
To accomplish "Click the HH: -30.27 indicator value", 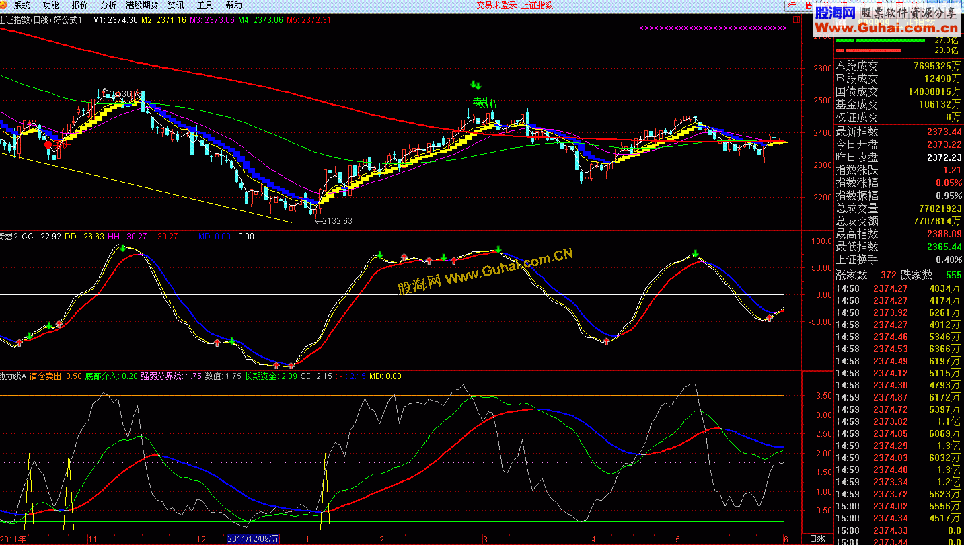I will [128, 236].
